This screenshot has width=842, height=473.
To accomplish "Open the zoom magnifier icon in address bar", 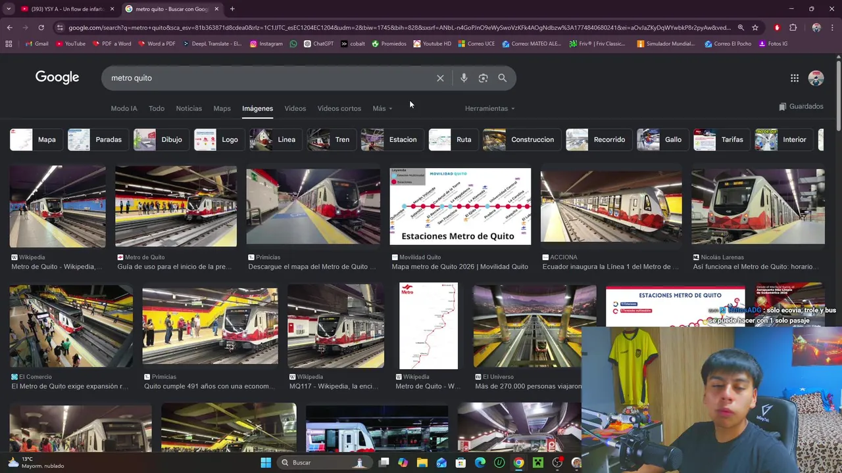I will (741, 28).
